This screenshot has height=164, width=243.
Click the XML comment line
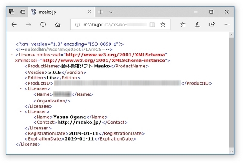point(64,50)
